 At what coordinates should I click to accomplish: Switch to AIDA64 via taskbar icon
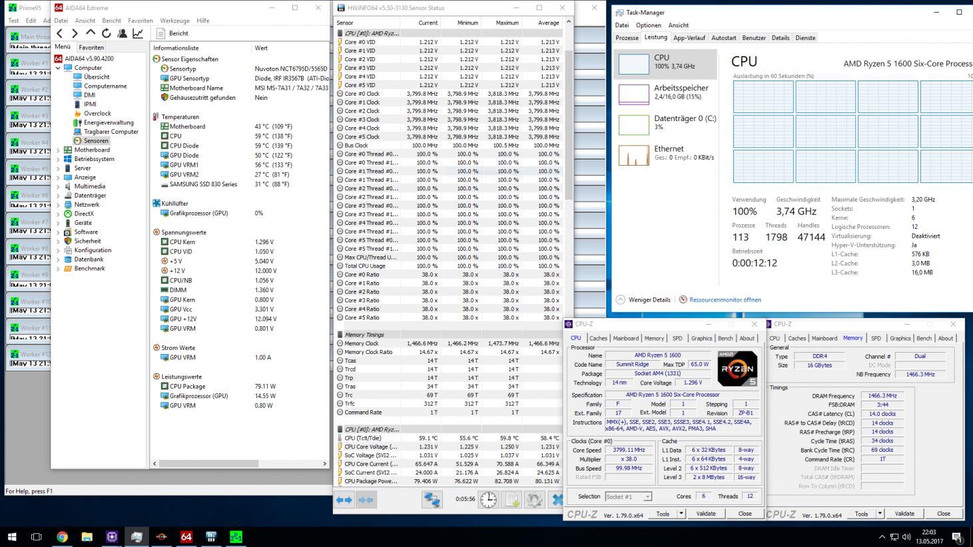186,536
